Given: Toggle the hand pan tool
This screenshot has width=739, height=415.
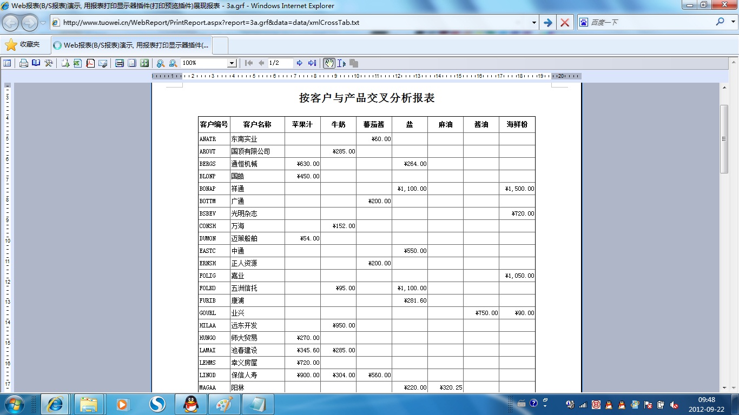Looking at the screenshot, I should click(329, 63).
